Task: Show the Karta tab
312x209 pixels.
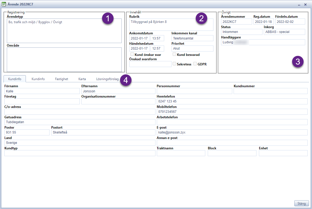Action: (x=82, y=79)
